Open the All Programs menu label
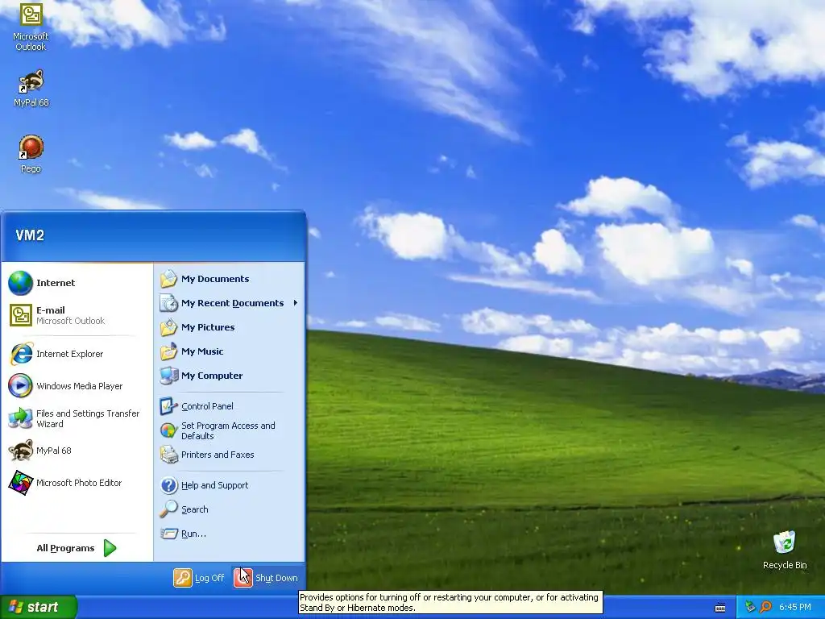Screen dimensions: 825x619 65,548
